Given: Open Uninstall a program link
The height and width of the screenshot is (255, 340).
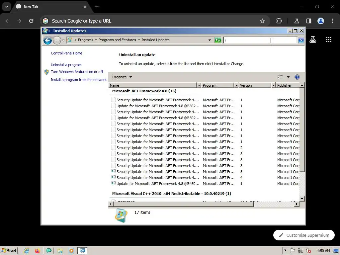Looking at the screenshot, I should (x=66, y=65).
